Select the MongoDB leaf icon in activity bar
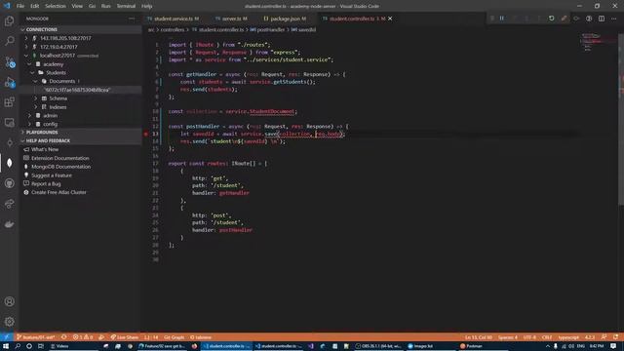 point(9,163)
